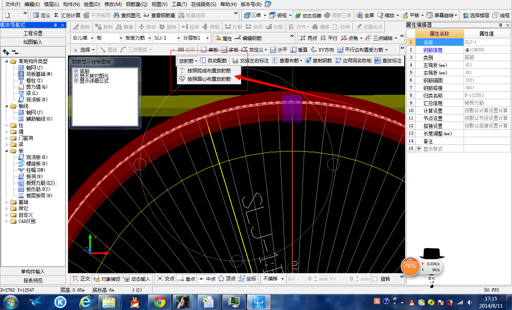The width and height of the screenshot is (512, 310).
Task: Open 单构件输入 section
Action: [33, 272]
